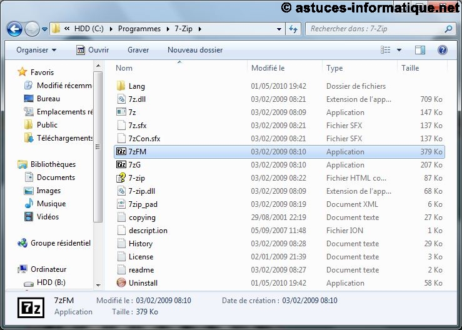Image resolution: width=462 pixels, height=330 pixels.
Task: Open Musique library
Action: (x=45, y=204)
